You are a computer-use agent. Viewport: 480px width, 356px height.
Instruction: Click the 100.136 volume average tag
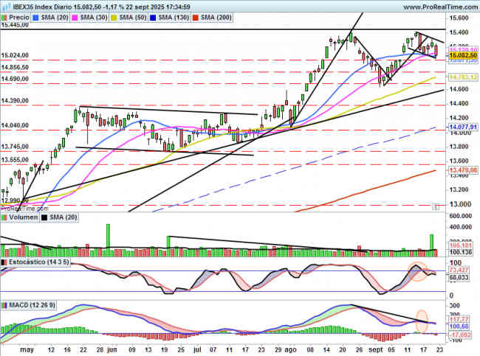(461, 252)
